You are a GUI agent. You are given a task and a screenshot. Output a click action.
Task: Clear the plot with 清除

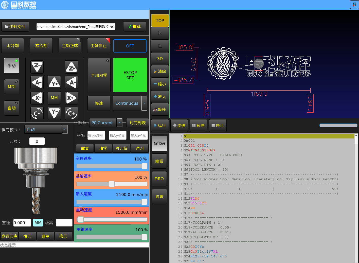point(160,71)
